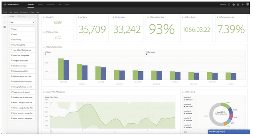Viewport: 253px width, 137px height.
Task: Open the Help menu
Action: tap(38, 12)
